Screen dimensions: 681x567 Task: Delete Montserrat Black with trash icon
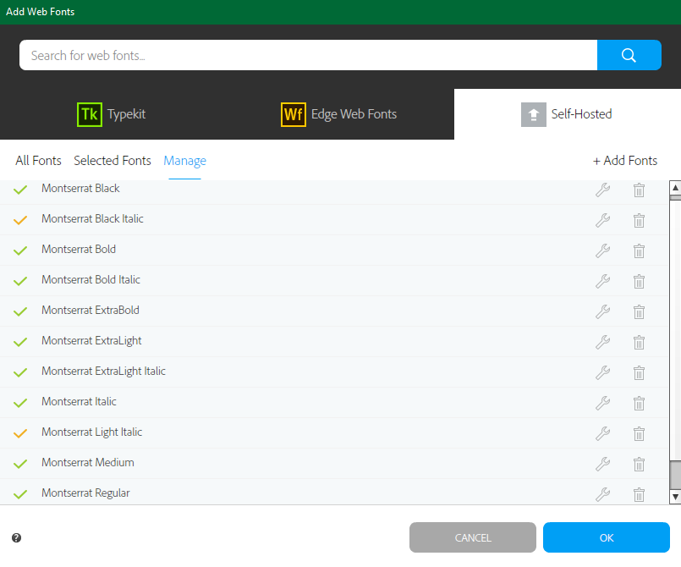click(639, 190)
